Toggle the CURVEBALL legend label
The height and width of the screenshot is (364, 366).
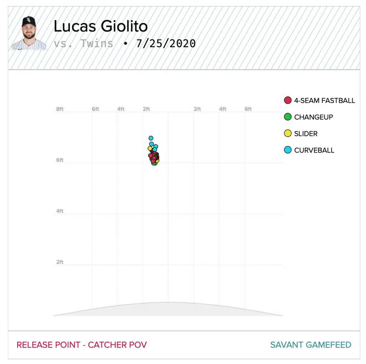pyautogui.click(x=314, y=150)
